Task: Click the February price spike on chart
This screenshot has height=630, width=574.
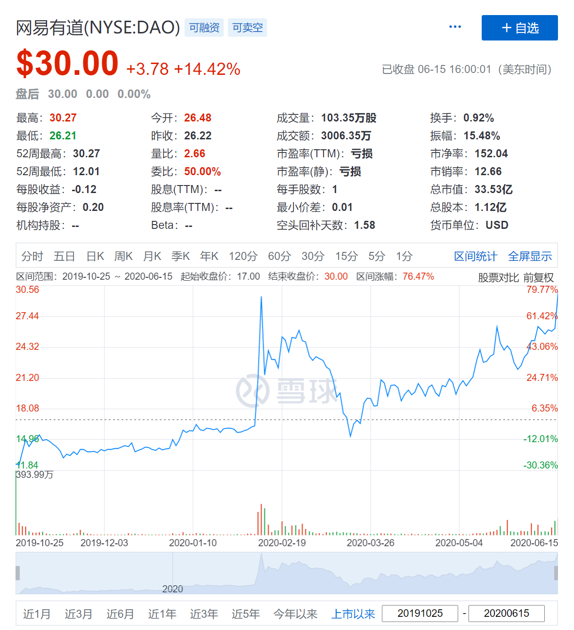Action: 261,298
